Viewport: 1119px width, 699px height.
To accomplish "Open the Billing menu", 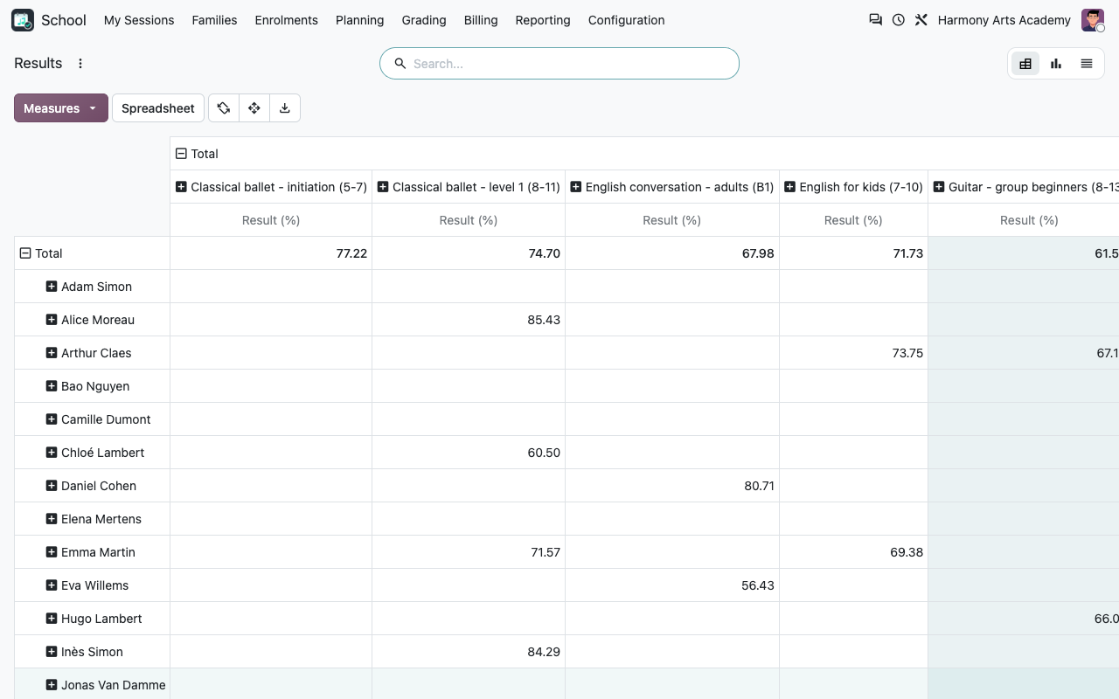I will [481, 20].
